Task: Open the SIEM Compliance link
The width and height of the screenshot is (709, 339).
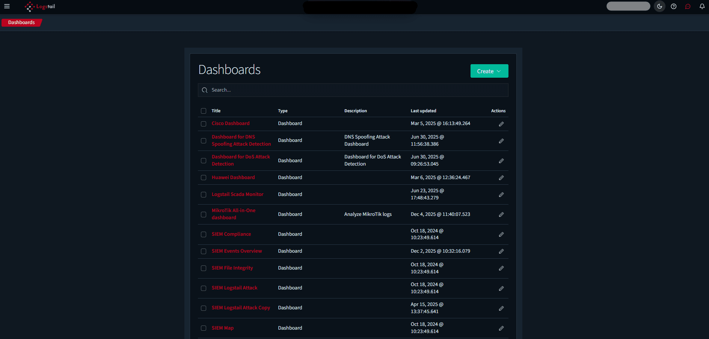Action: [x=231, y=234]
